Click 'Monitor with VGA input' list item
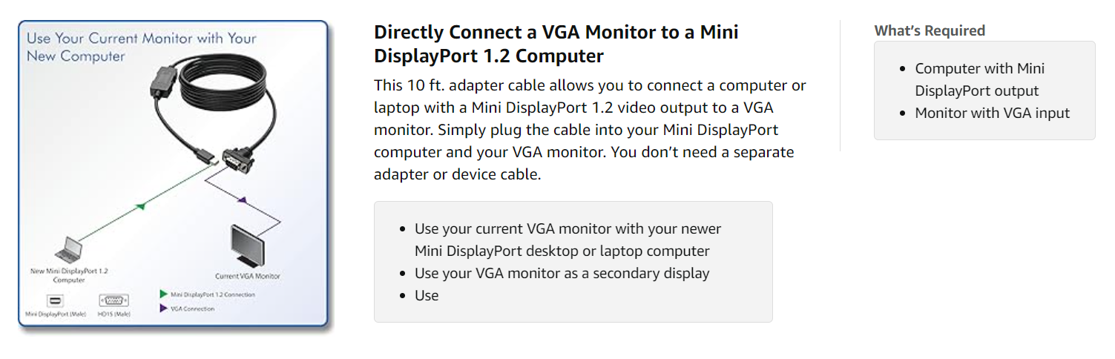The image size is (1115, 359). pos(992,113)
